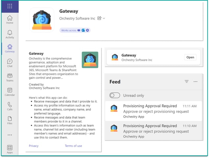Expand the share dropdown chevron next to Orchestry
209x158 pixels.
(104, 18)
